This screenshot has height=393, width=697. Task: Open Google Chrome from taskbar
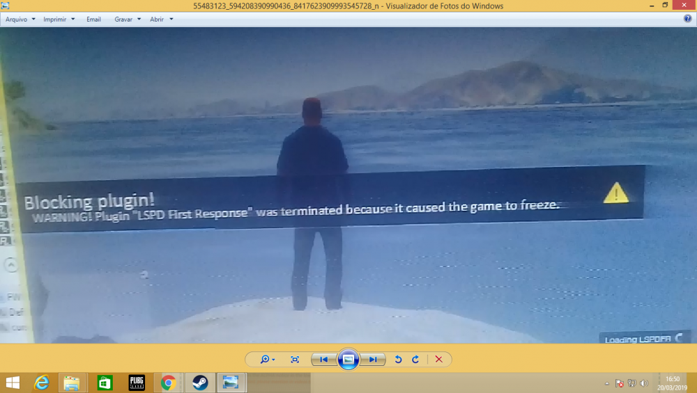[169, 383]
